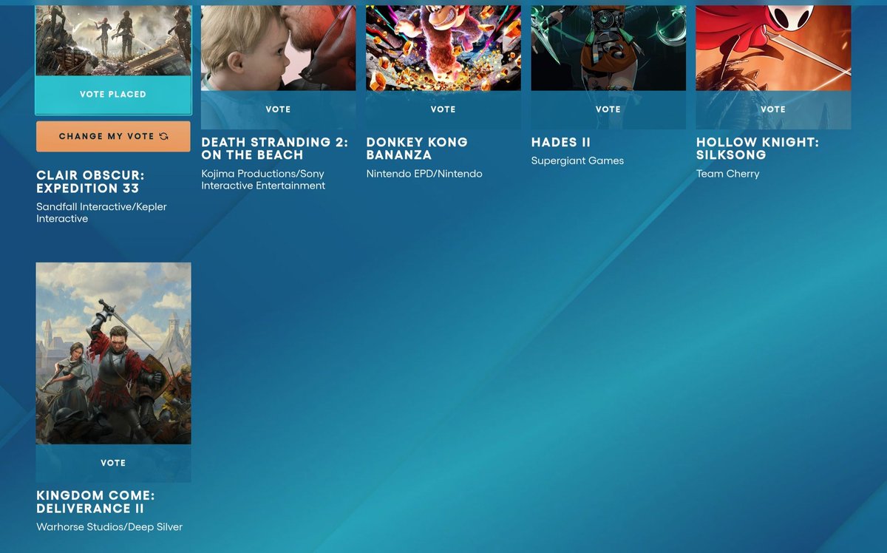This screenshot has width=887, height=553.
Task: Click the Team Cherry developer text
Action: [x=727, y=174]
